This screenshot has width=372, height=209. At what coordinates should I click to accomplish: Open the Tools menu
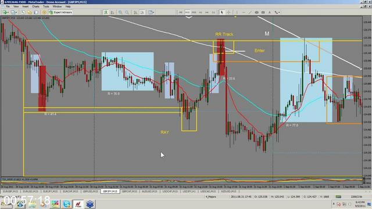[x=46, y=6]
